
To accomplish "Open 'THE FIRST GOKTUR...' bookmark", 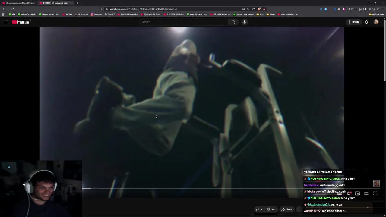I will 174,14.
